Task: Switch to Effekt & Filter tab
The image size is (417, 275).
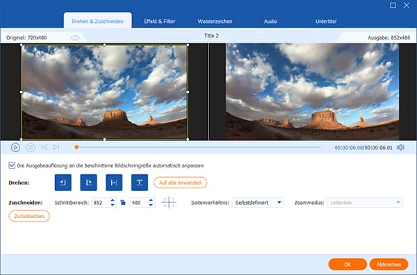Action: click(160, 22)
